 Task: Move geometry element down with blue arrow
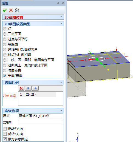(35, 88)
